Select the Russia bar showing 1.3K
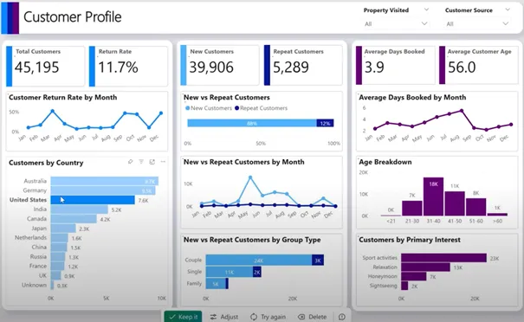Screen dimensions: 524x322 pos(58,257)
